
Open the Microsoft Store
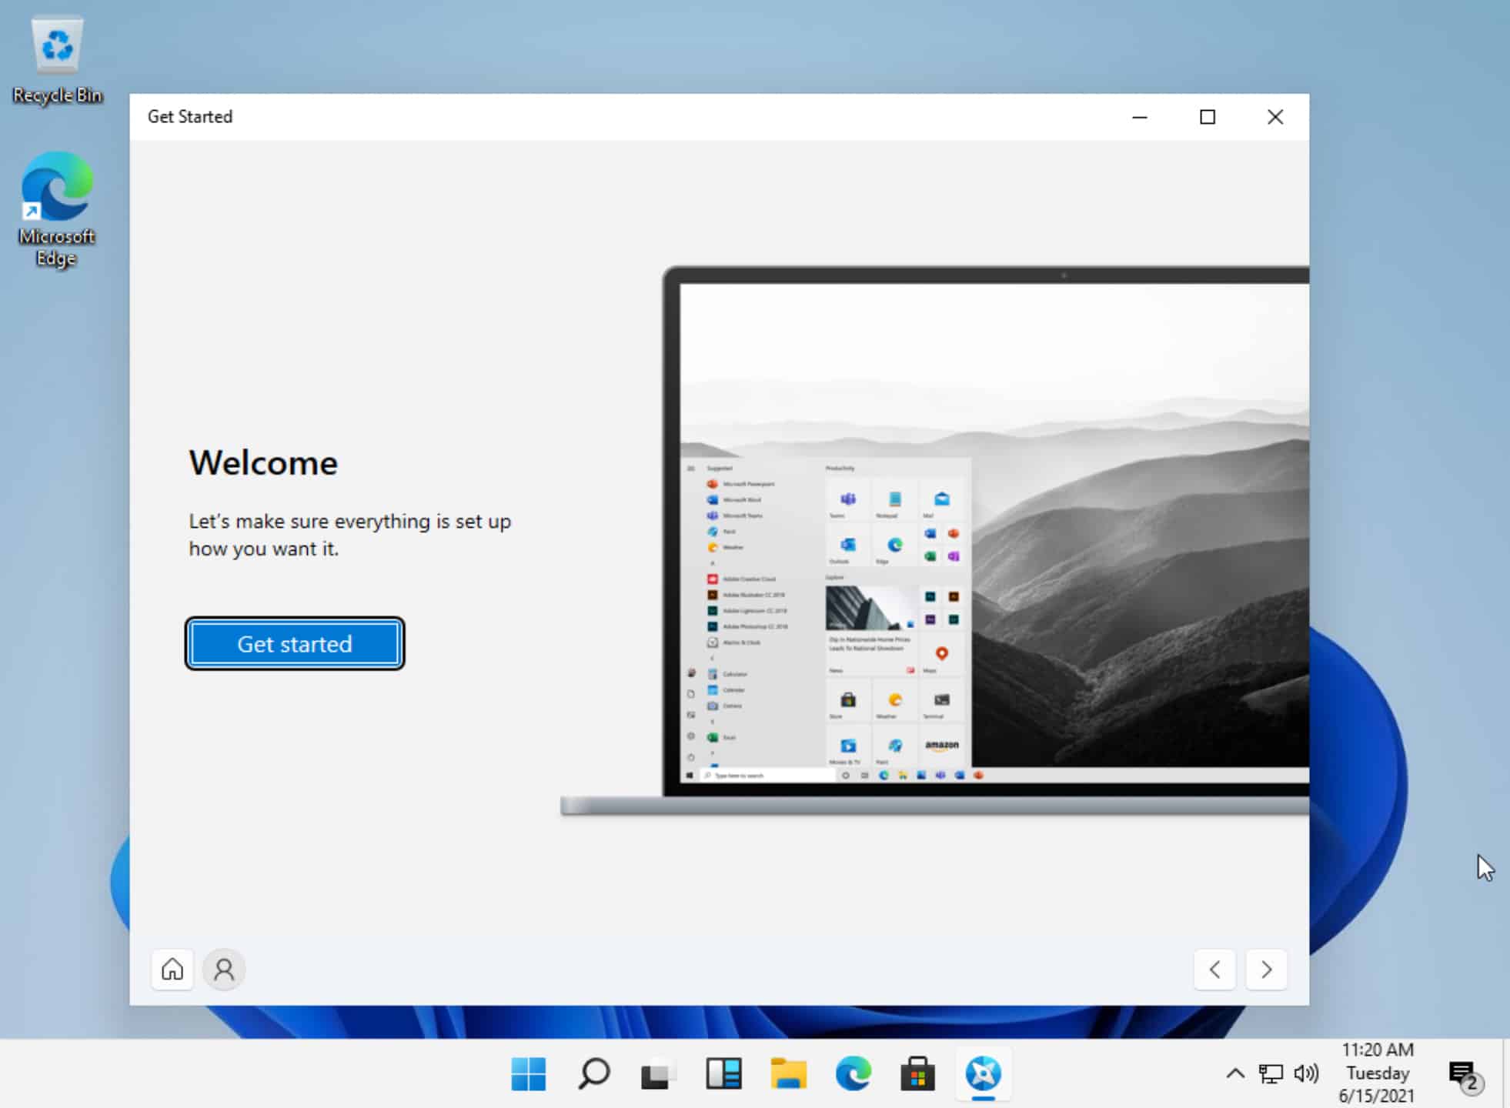click(x=917, y=1074)
